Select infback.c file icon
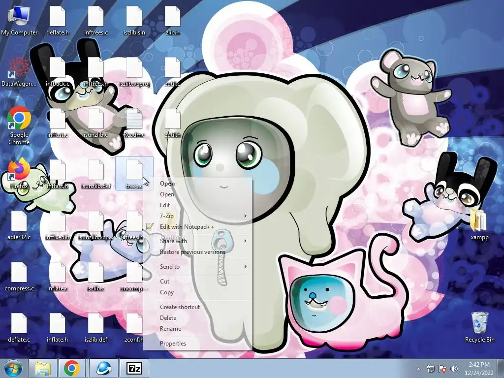The image size is (504, 378). click(58, 72)
